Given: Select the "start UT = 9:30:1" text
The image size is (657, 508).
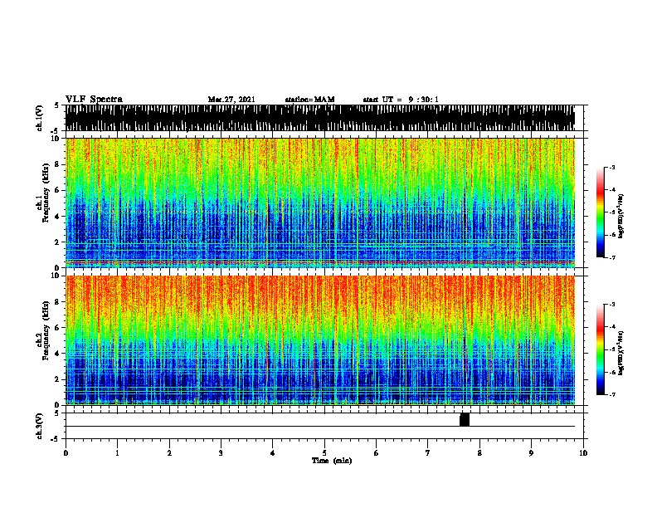Looking at the screenshot, I should (x=401, y=100).
